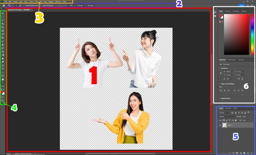Click the 100% zoom button
The height and width of the screenshot is (155, 256).
[71, 5]
